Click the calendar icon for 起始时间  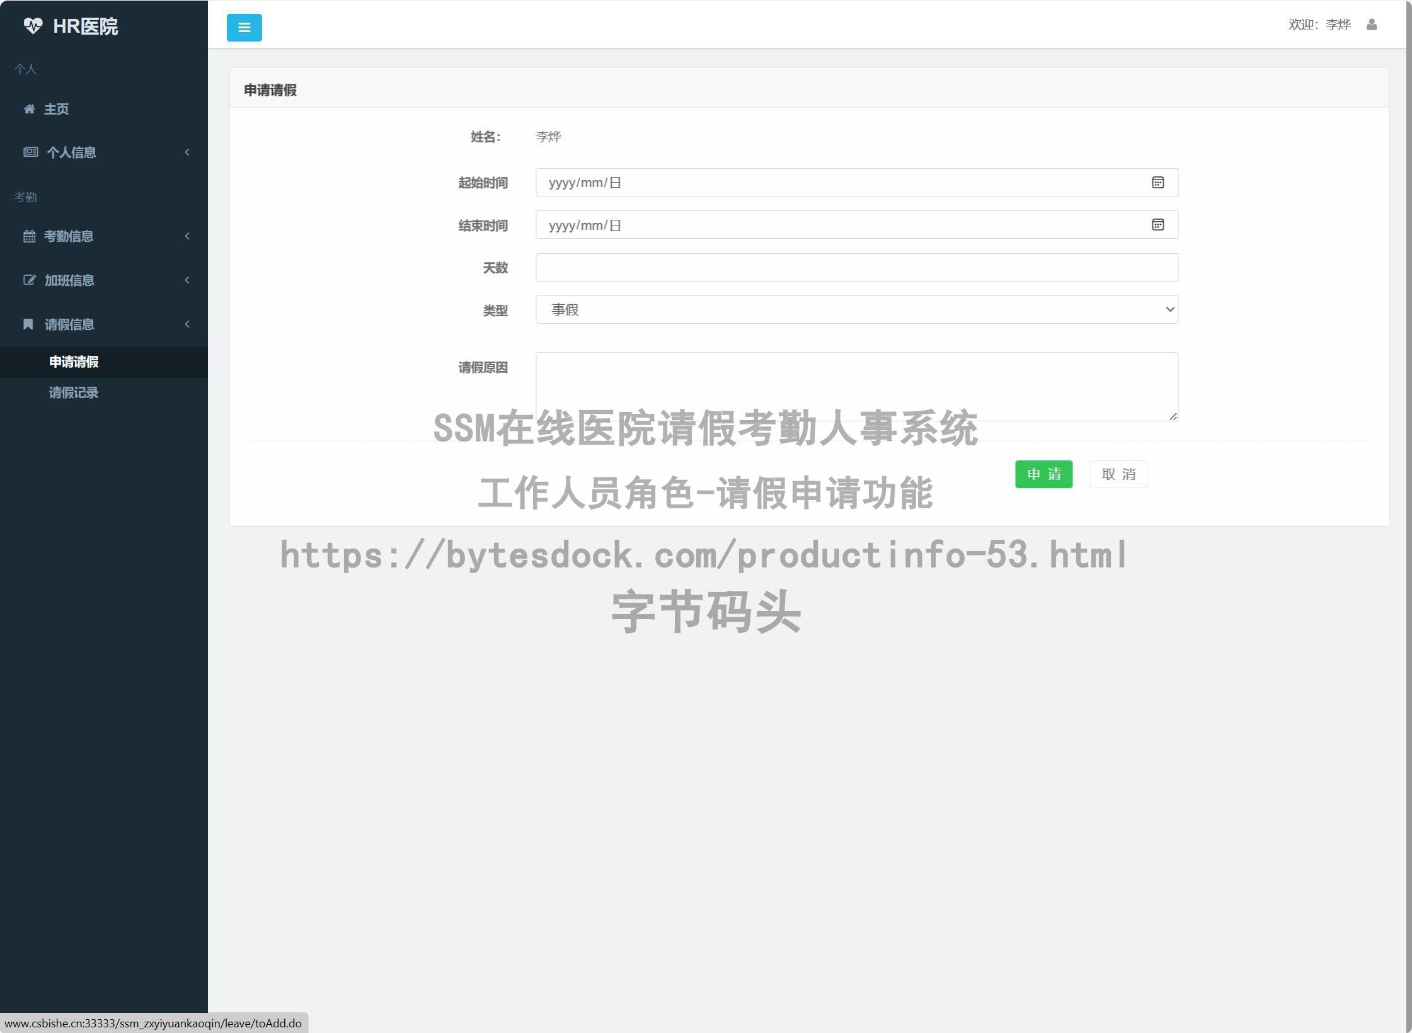tap(1157, 182)
